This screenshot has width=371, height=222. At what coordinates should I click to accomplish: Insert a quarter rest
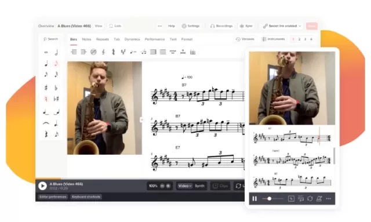pyautogui.click(x=46, y=134)
